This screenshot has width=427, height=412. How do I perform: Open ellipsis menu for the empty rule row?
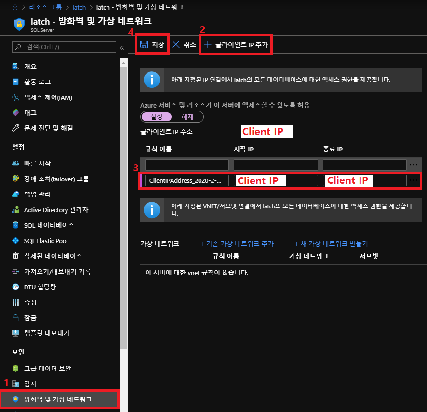(414, 165)
